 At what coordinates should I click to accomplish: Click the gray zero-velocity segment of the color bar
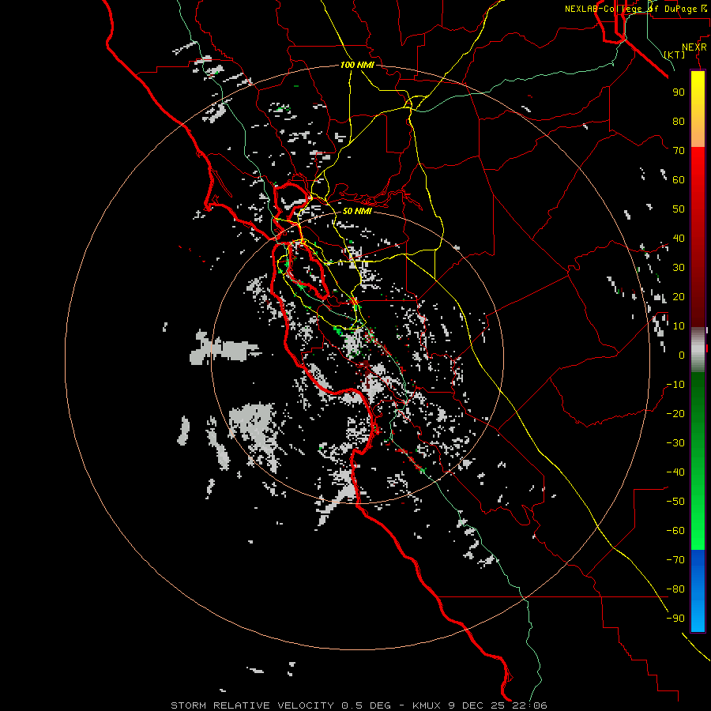pyautogui.click(x=698, y=349)
